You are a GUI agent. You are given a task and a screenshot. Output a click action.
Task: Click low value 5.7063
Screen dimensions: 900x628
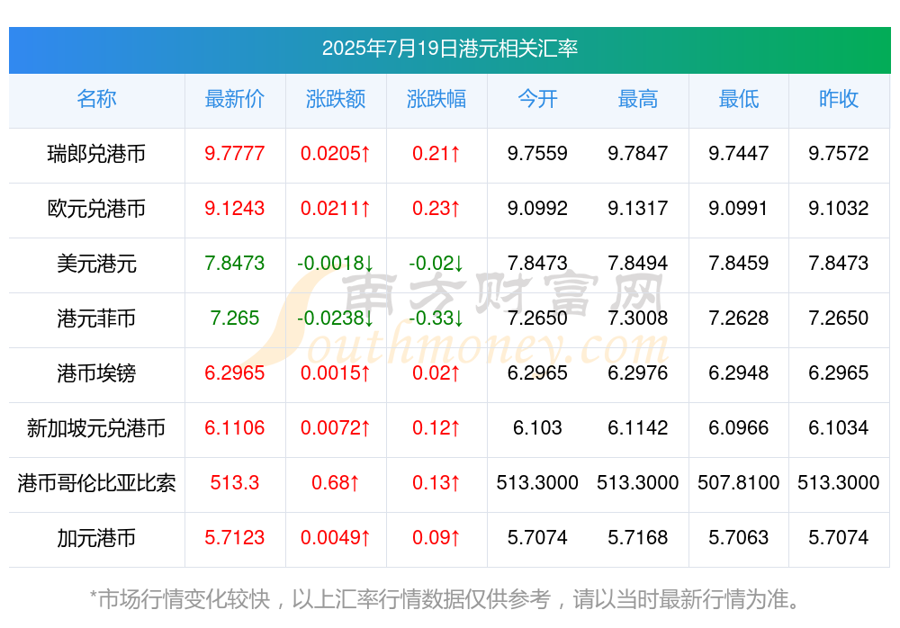click(x=738, y=537)
